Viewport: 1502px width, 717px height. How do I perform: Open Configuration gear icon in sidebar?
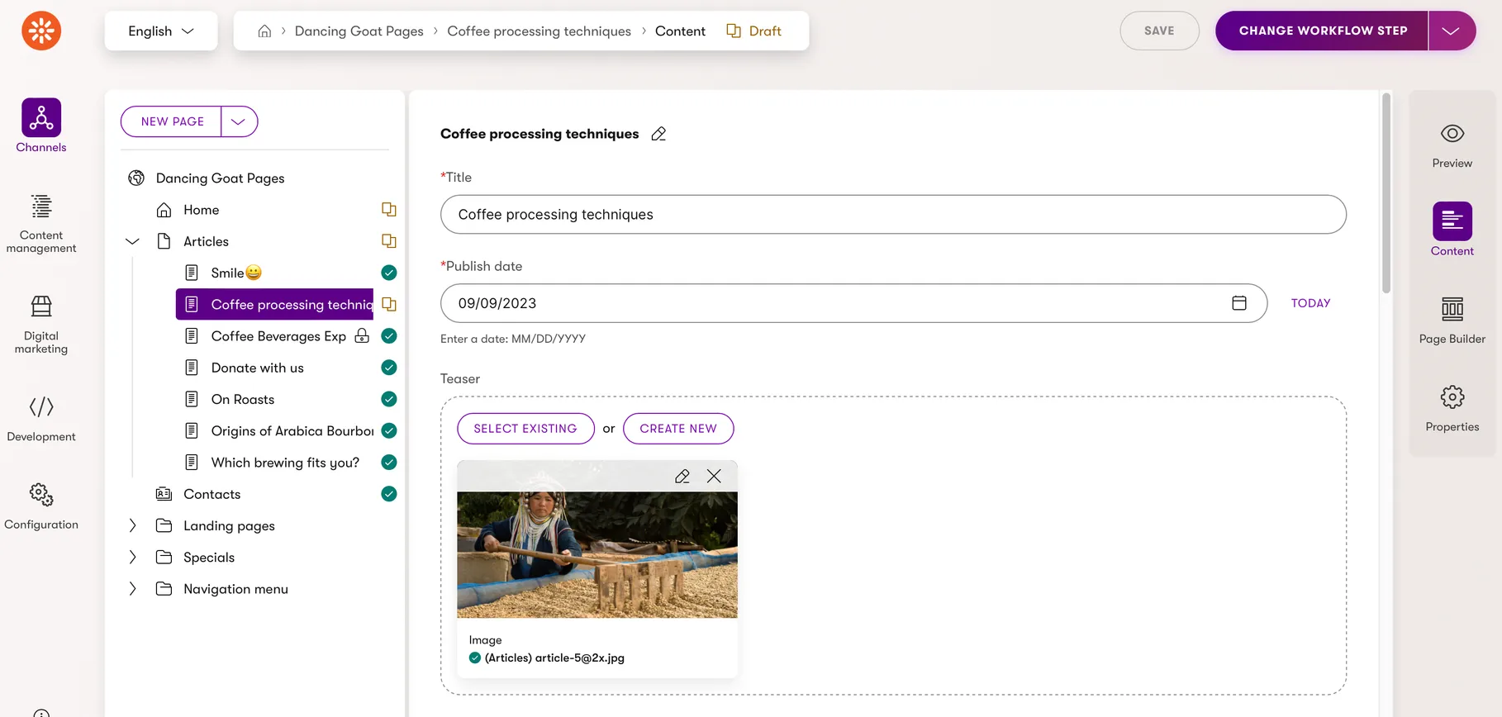click(x=41, y=495)
